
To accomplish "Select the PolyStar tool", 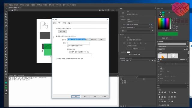I will click(6, 40).
